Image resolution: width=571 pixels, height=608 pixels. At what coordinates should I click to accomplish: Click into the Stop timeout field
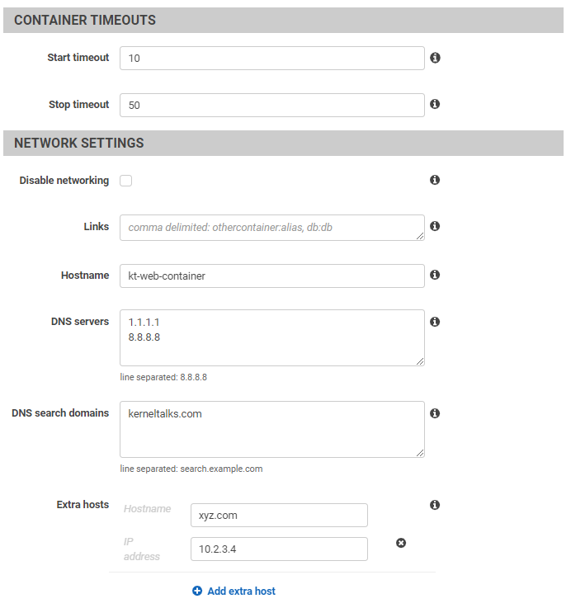[272, 105]
